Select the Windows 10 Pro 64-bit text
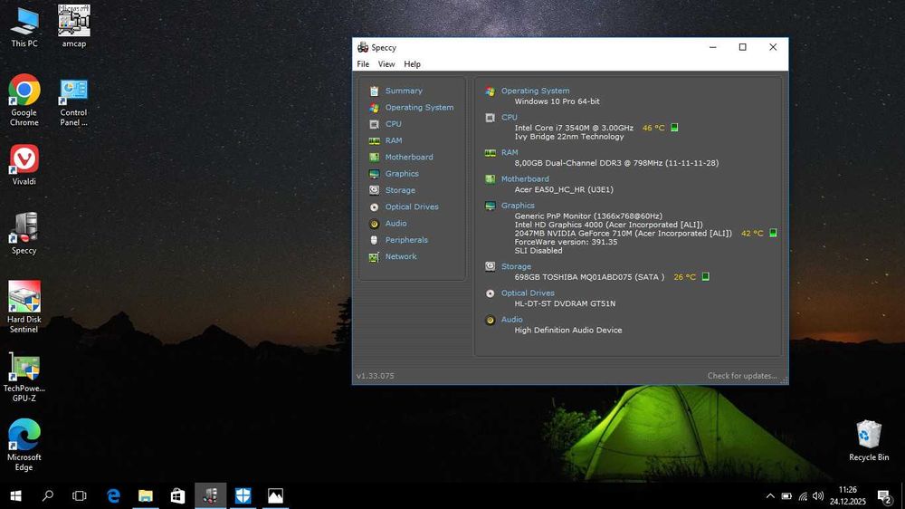Viewport: 905px width, 509px height. [557, 101]
